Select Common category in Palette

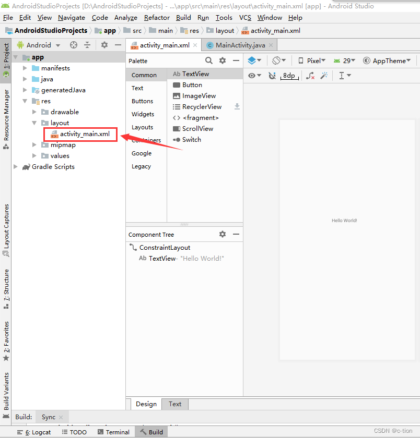coord(146,75)
